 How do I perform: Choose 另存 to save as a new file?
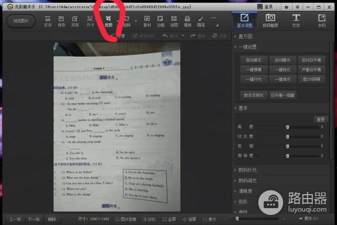pos(75,21)
